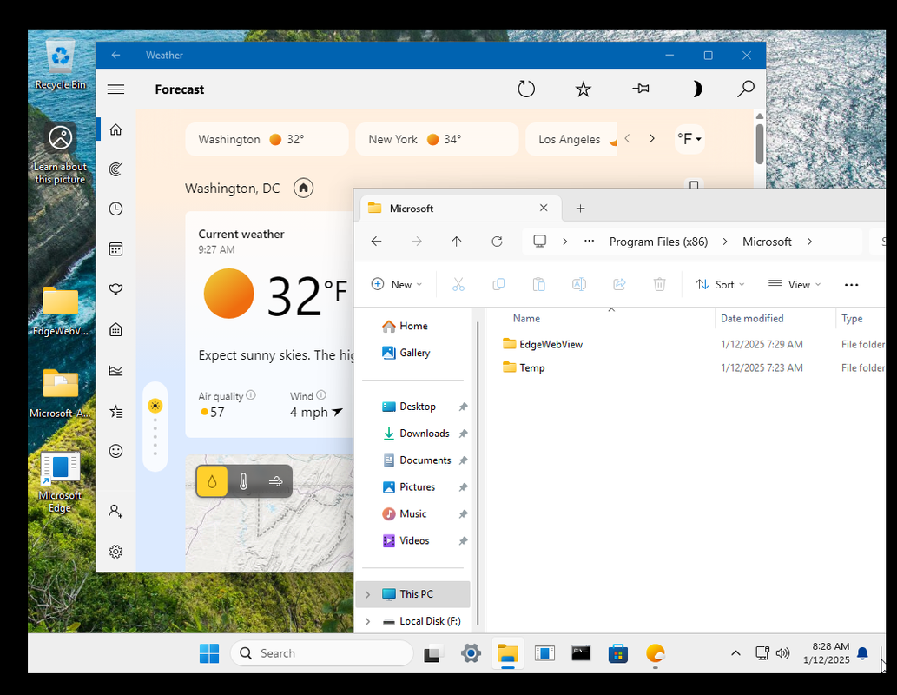Open the feedback smiley icon in Weather
This screenshot has height=695, width=897.
click(116, 451)
